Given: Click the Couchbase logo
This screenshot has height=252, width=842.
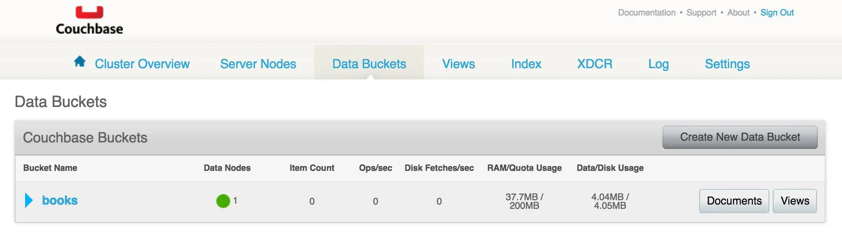Looking at the screenshot, I should (x=90, y=20).
